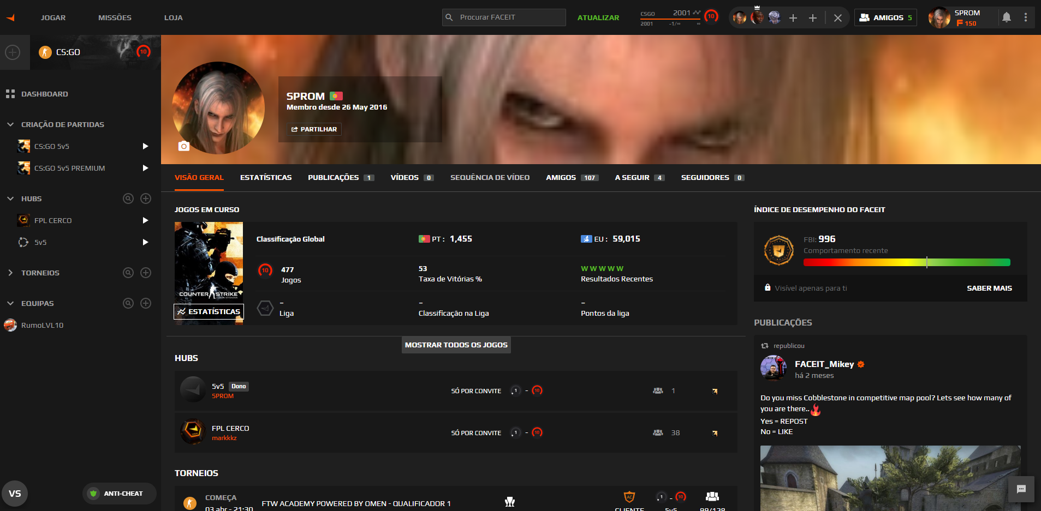Search tournaments with Torneios magnifier icon

click(128, 273)
